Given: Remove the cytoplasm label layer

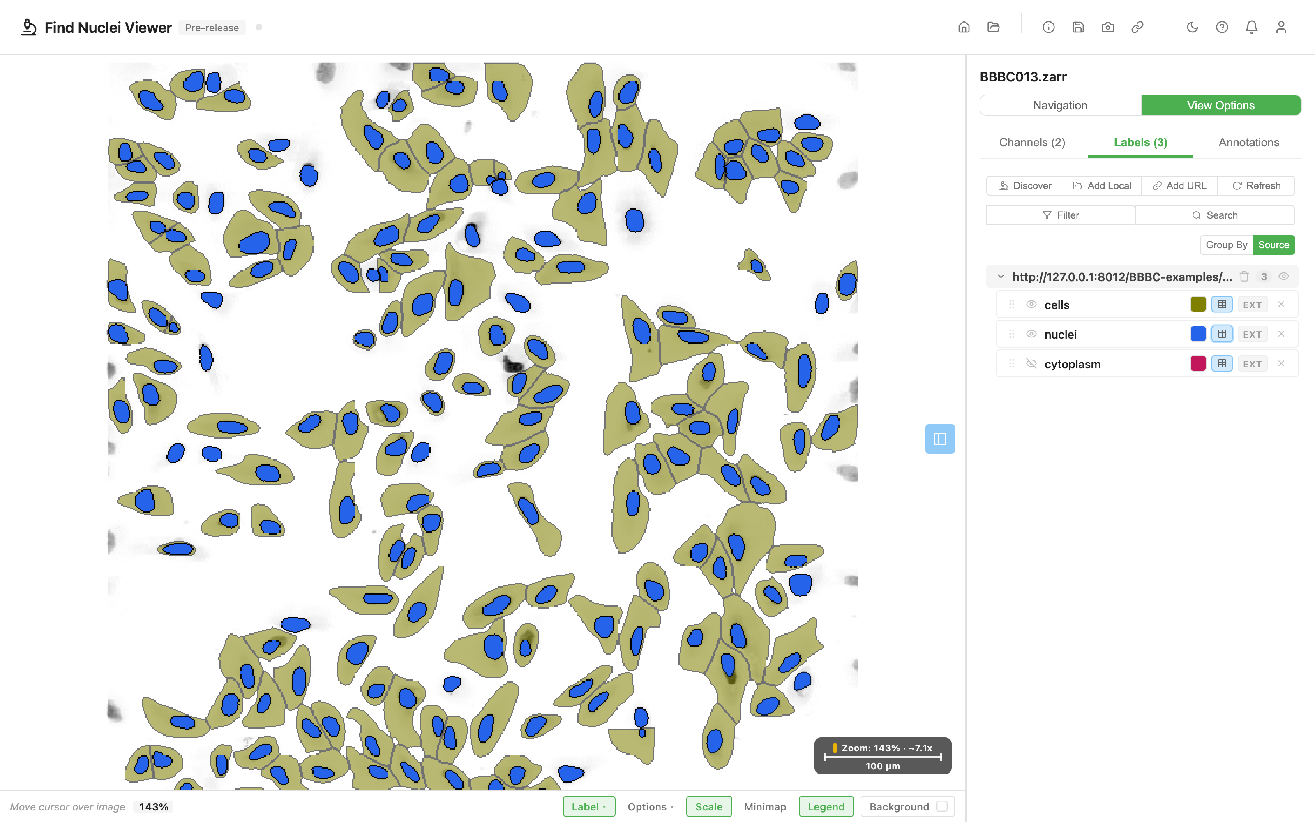Looking at the screenshot, I should point(1281,364).
